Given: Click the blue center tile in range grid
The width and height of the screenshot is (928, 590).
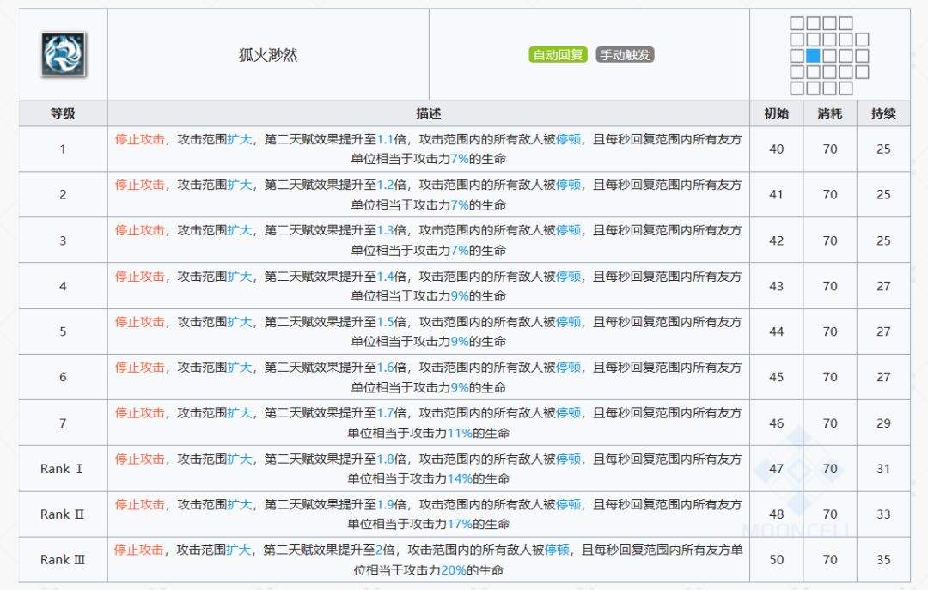Looking at the screenshot, I should (x=813, y=56).
